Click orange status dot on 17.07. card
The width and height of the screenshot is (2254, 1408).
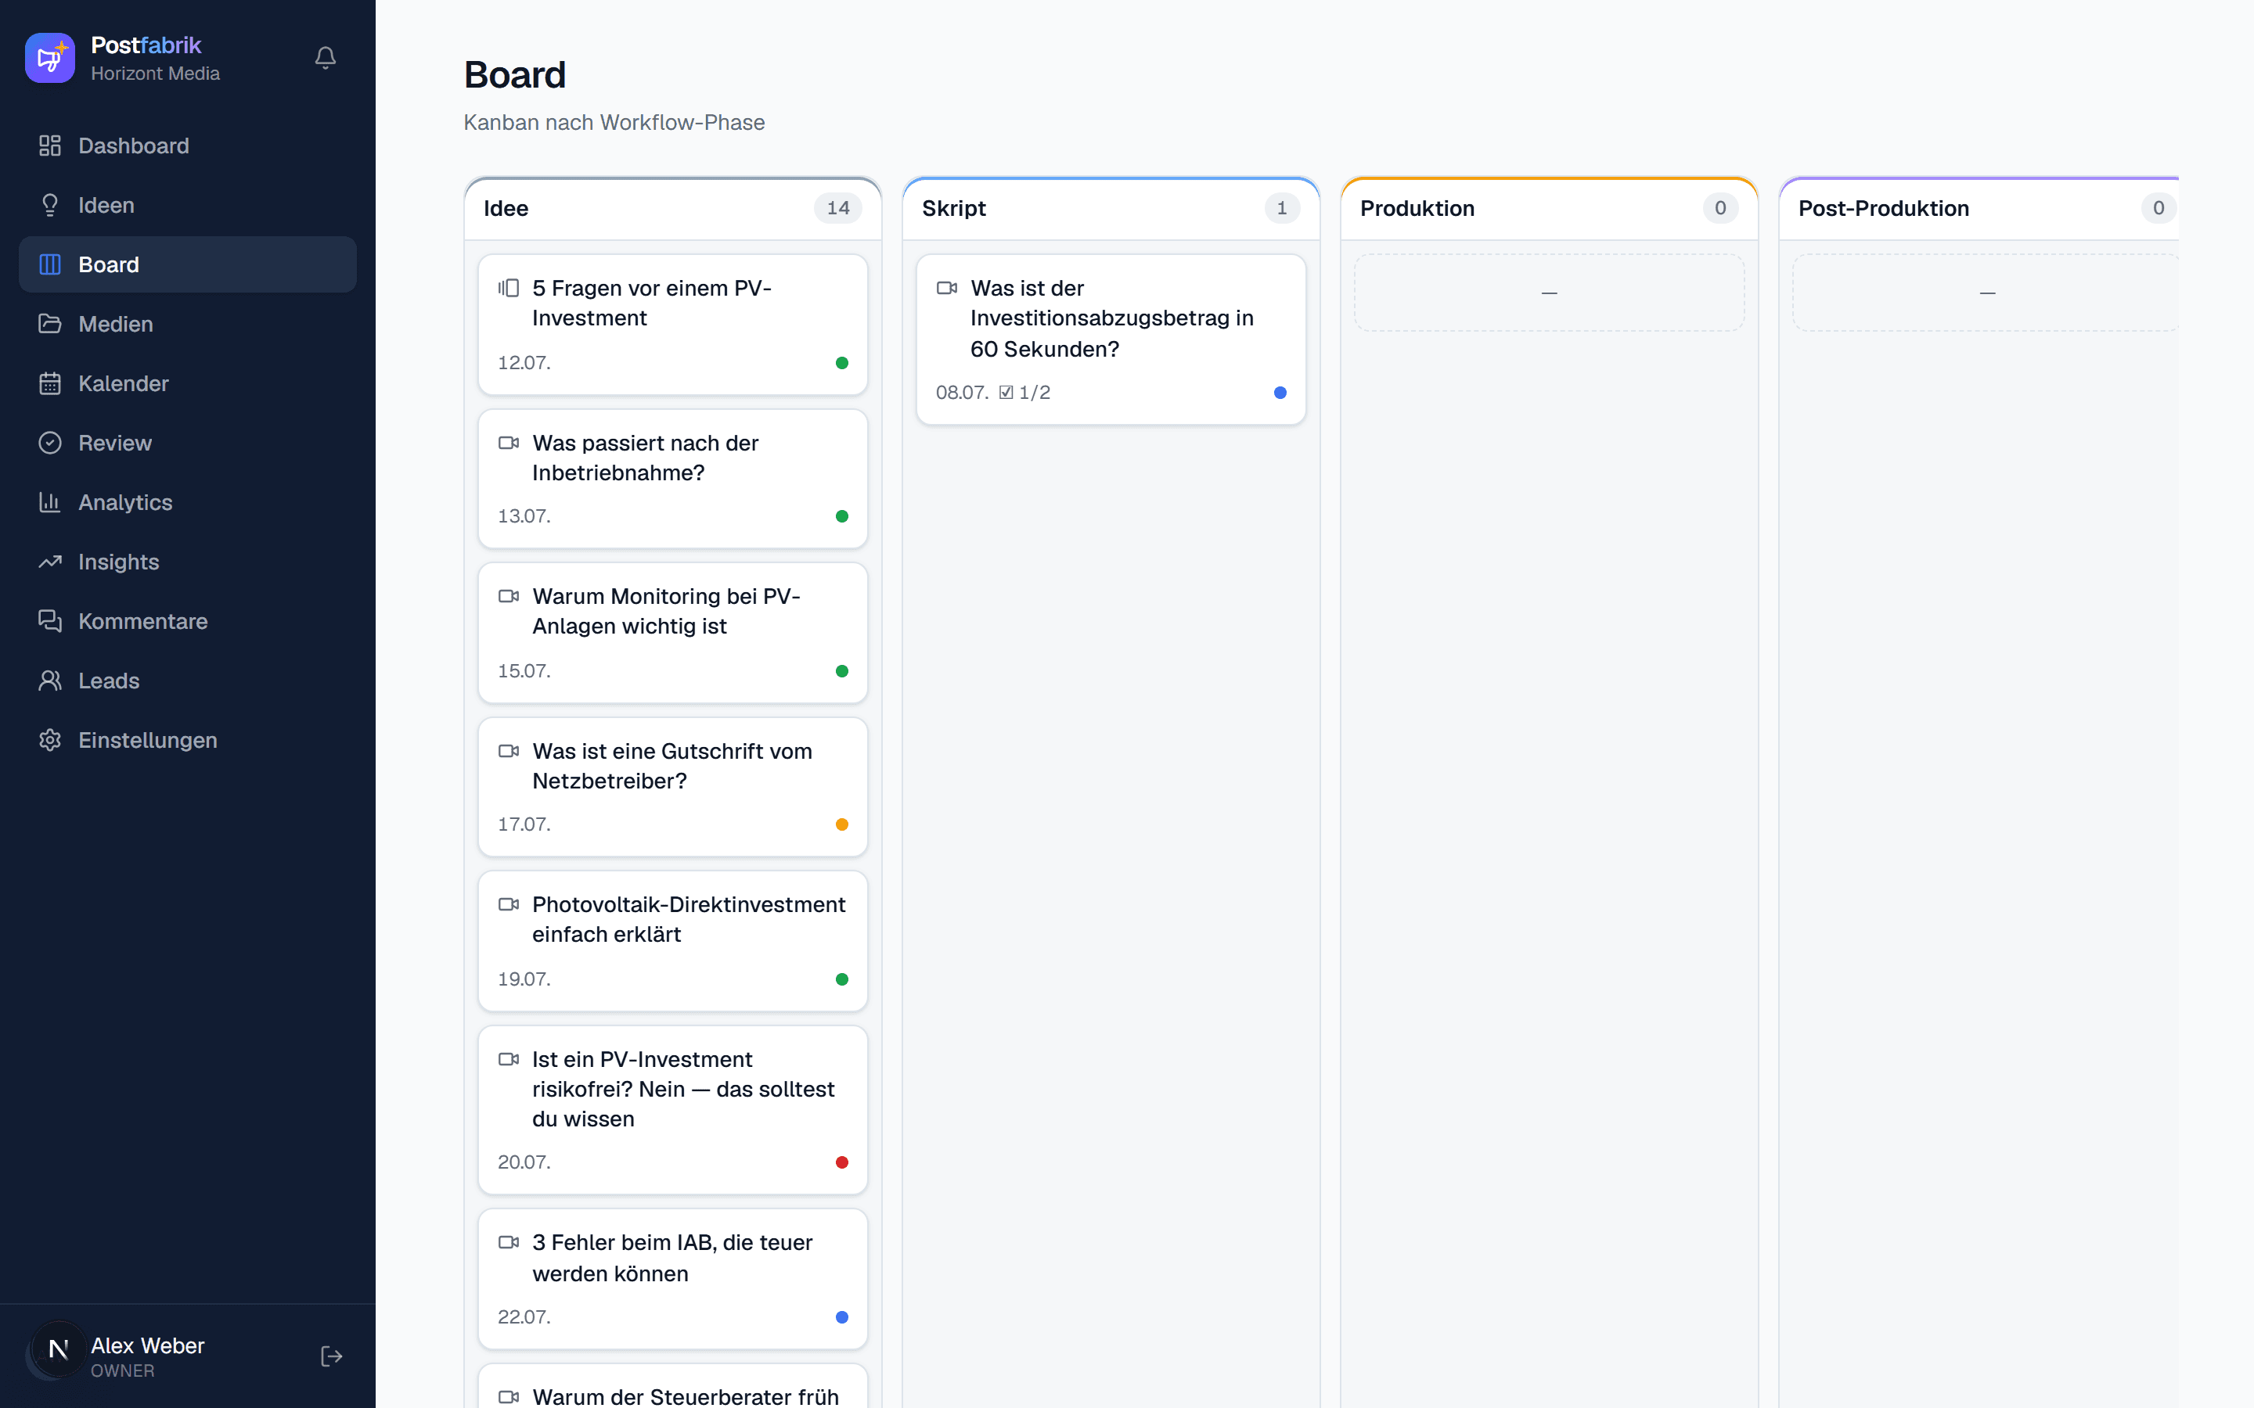[842, 824]
